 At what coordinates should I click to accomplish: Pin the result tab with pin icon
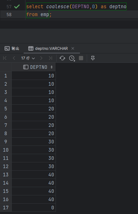click(93, 58)
